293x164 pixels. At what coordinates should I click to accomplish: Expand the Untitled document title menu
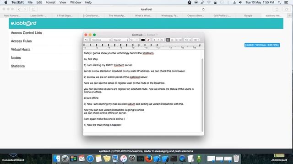point(157,35)
